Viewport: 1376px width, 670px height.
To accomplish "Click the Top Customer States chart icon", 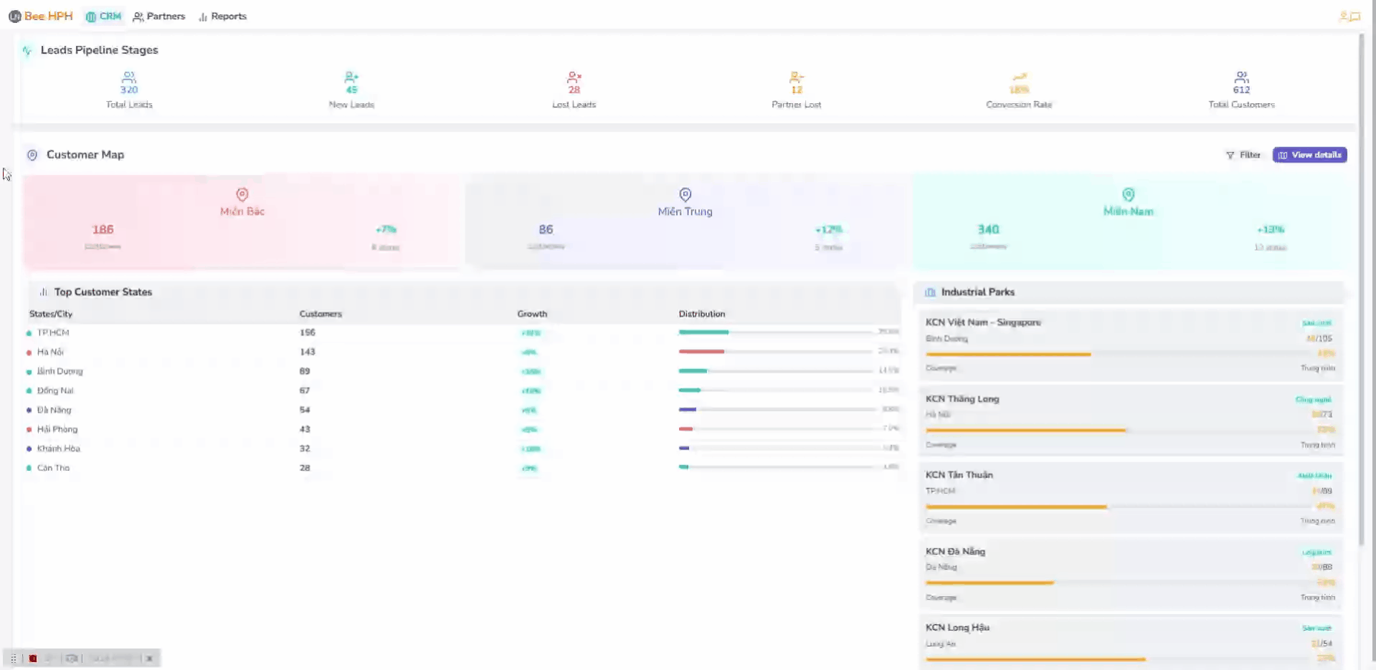I will coord(43,292).
